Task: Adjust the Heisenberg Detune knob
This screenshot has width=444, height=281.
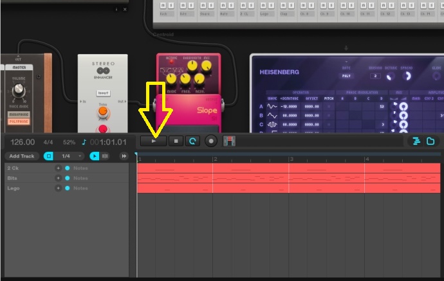Action: (x=391, y=76)
